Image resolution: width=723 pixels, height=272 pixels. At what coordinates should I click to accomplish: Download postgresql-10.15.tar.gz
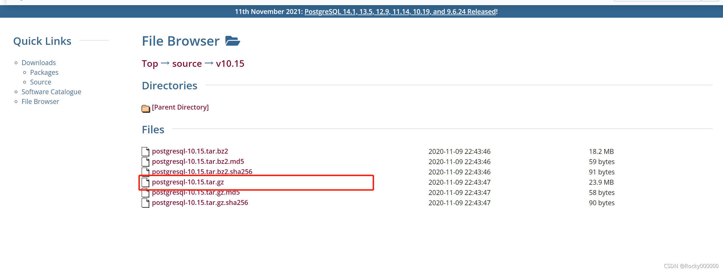tap(188, 182)
